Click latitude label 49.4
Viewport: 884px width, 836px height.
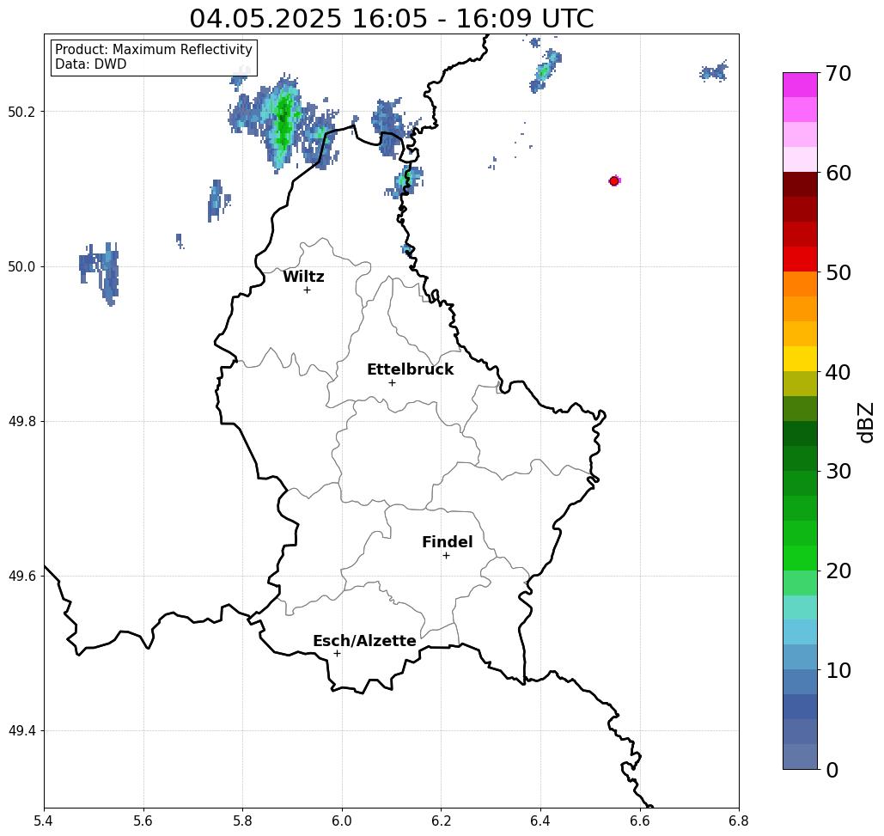click(21, 731)
